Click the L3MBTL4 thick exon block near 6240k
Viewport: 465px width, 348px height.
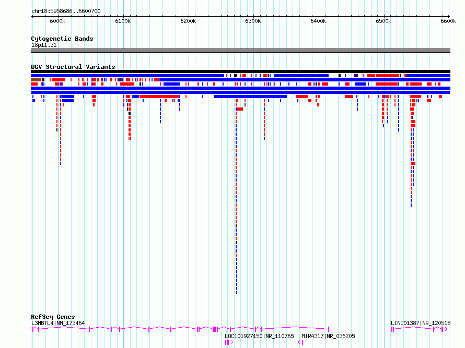(x=216, y=329)
